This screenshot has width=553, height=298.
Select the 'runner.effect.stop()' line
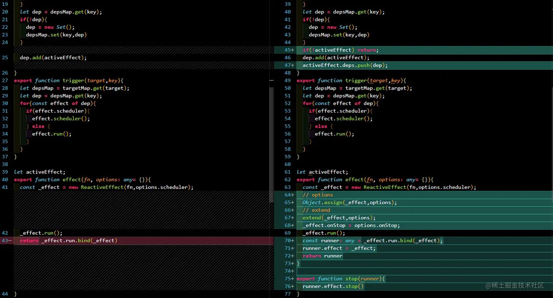[x=333, y=286]
